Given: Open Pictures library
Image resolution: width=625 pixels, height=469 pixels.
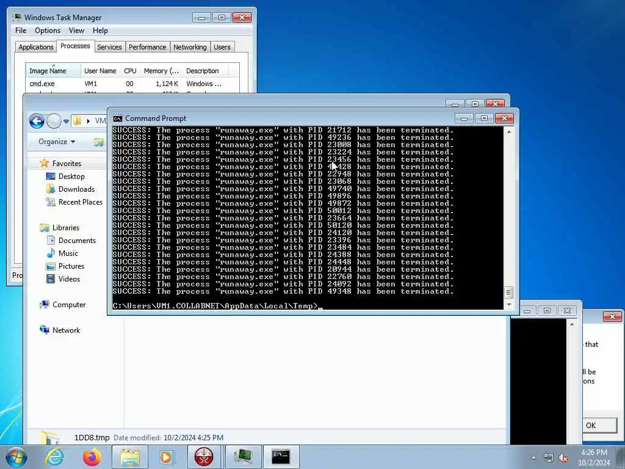Looking at the screenshot, I should pyautogui.click(x=71, y=266).
